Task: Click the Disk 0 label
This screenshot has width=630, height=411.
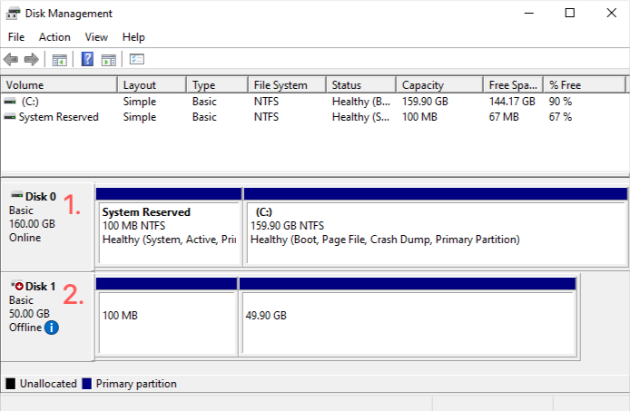Action: tap(41, 197)
